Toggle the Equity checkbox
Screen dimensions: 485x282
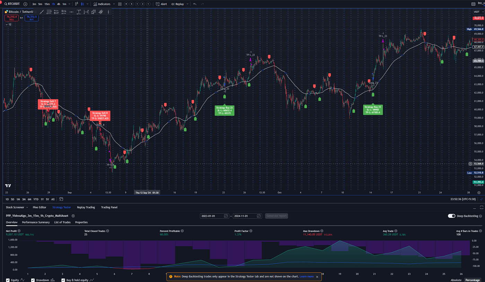pos(8,280)
